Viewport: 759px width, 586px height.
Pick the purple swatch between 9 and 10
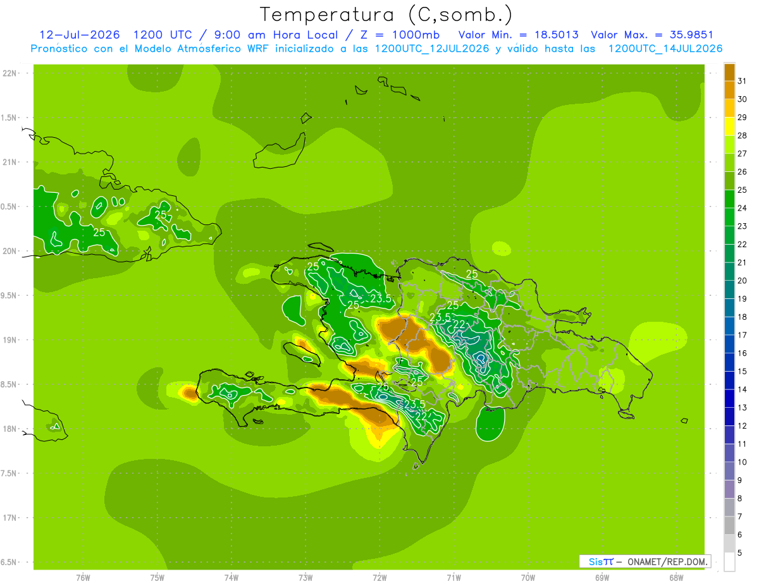coord(729,471)
